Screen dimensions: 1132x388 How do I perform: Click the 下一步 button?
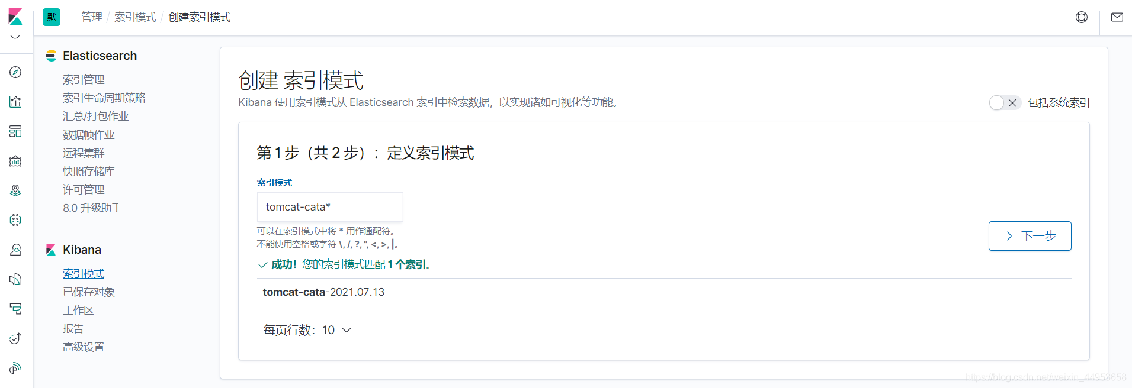[1030, 236]
